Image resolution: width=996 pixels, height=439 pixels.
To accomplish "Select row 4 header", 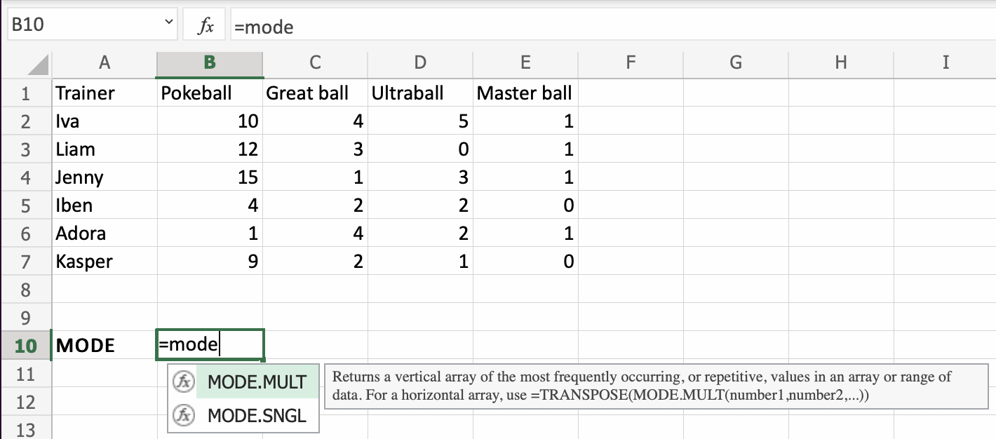I will point(25,177).
